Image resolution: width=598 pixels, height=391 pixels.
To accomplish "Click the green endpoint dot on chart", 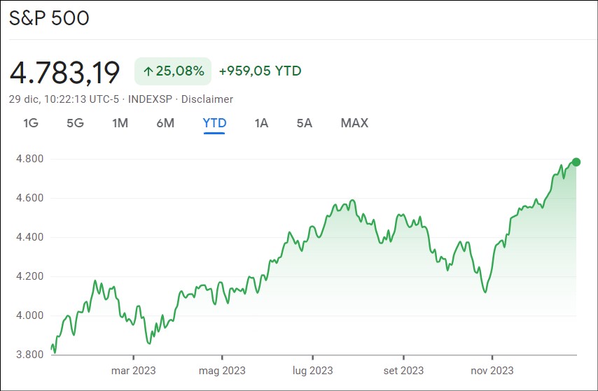I will [x=576, y=162].
